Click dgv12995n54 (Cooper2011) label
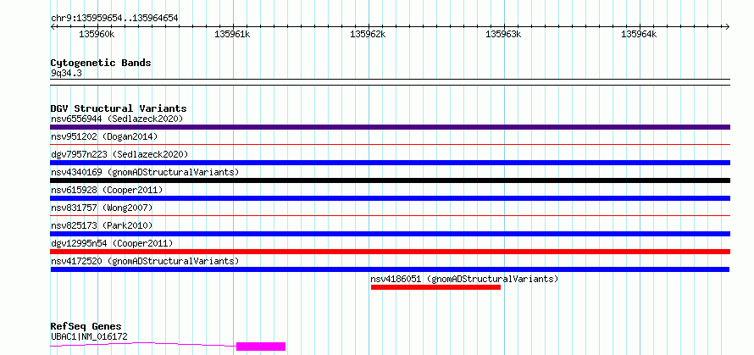The height and width of the screenshot is (355, 754). pyautogui.click(x=112, y=243)
